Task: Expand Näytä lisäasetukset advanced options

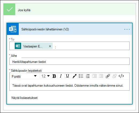Action: point(25,98)
